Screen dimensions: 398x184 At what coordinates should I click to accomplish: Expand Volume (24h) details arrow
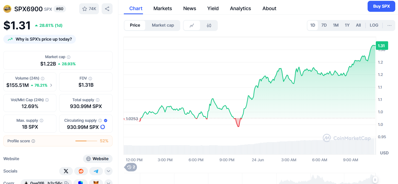click(x=51, y=85)
